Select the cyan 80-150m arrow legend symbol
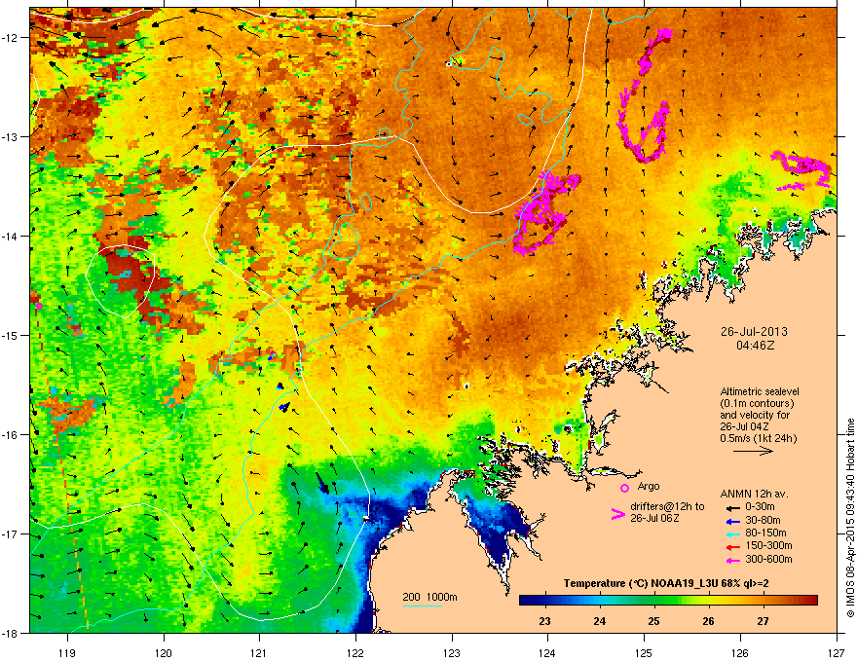 click(733, 534)
